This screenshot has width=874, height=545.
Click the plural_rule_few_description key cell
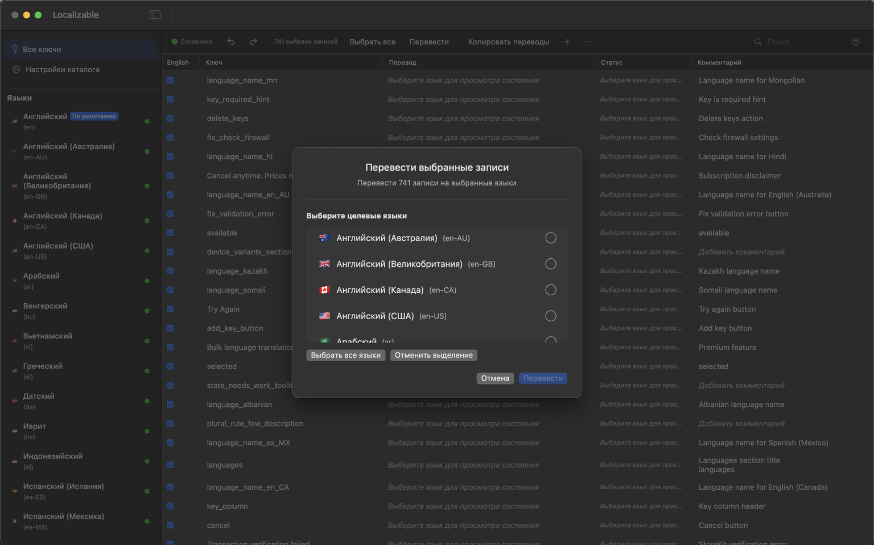pos(255,424)
